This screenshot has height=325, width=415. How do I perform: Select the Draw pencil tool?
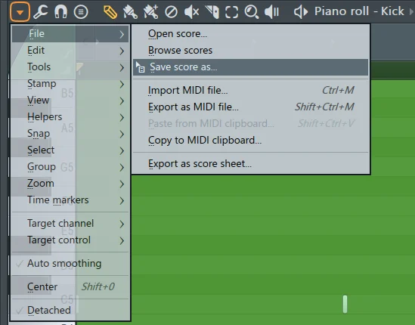(110, 12)
